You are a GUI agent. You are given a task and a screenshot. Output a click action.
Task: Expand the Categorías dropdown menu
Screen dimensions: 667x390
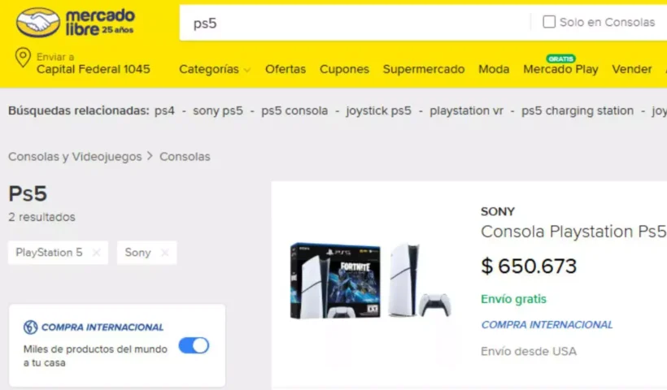coord(215,69)
